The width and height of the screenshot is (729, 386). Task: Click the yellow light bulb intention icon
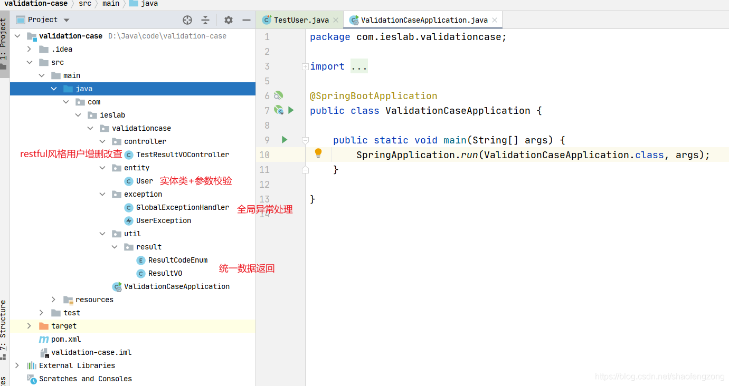tap(318, 153)
